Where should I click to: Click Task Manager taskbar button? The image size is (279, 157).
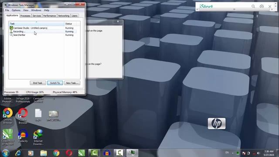pos(132,153)
